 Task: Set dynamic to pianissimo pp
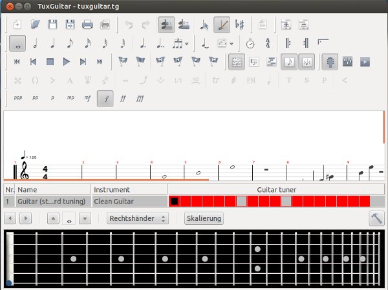click(35, 98)
